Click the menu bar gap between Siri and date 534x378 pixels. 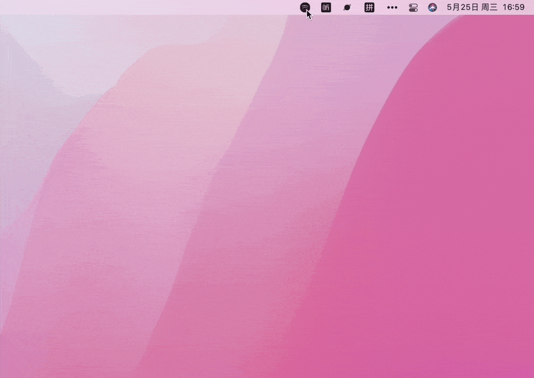pos(442,7)
